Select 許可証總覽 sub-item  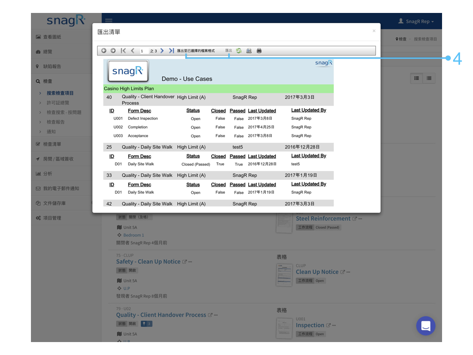(58, 103)
